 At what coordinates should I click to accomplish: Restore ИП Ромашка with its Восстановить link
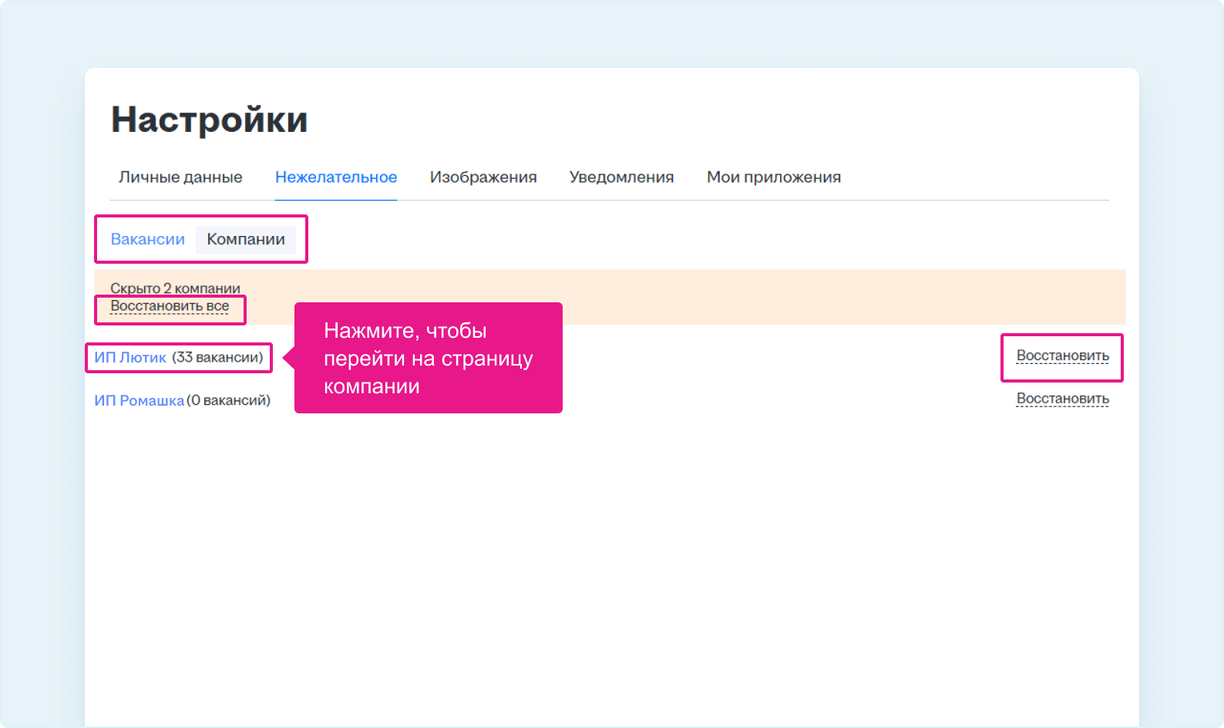pyautogui.click(x=1062, y=399)
